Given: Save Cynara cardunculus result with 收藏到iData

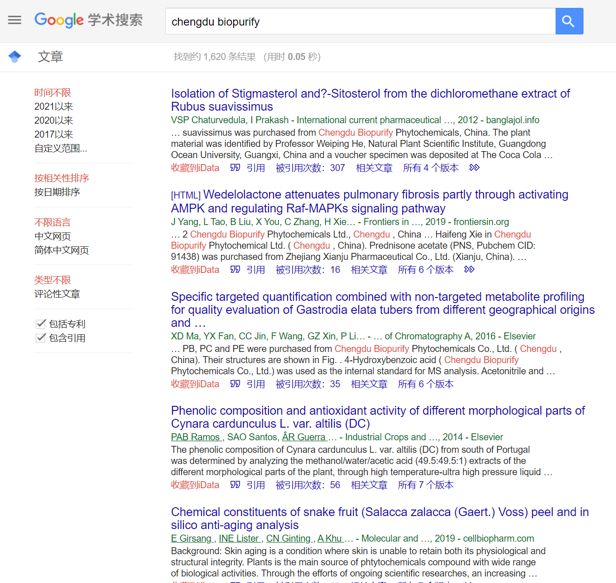Looking at the screenshot, I should click(x=195, y=485).
